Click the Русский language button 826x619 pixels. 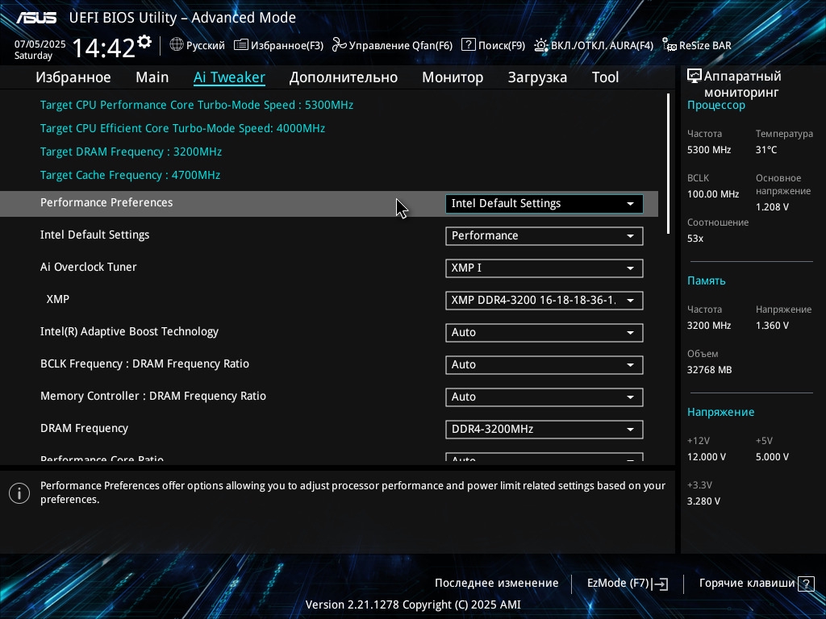197,45
